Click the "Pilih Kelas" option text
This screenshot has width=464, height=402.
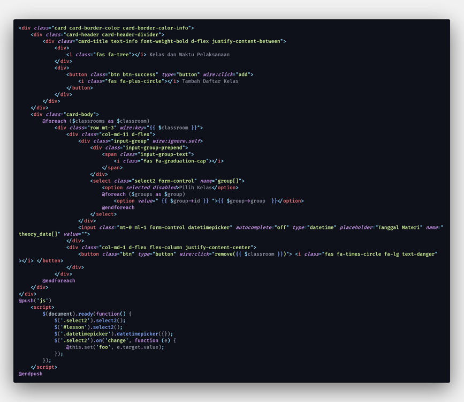195,188
